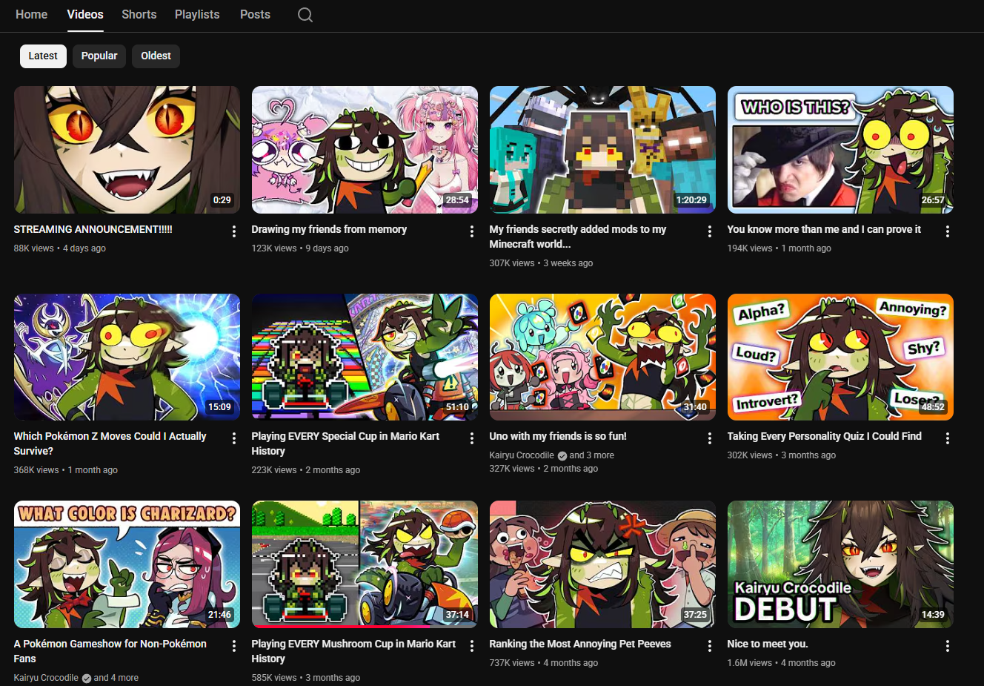Select the Latest sort chip

pyautogui.click(x=43, y=56)
